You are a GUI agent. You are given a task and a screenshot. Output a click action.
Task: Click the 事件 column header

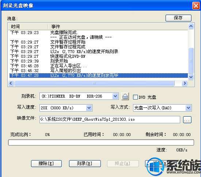click(x=118, y=27)
